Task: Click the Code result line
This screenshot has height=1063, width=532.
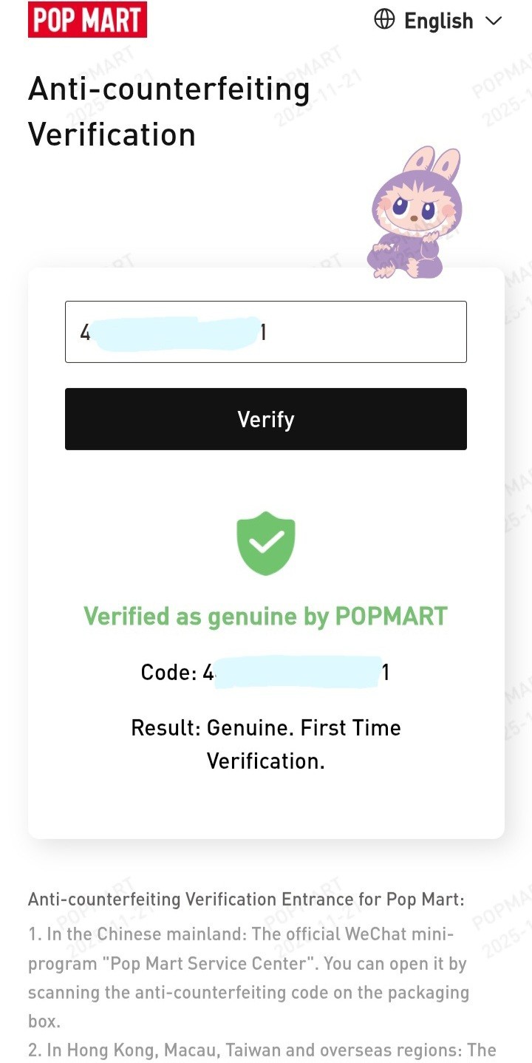Action: [265, 672]
